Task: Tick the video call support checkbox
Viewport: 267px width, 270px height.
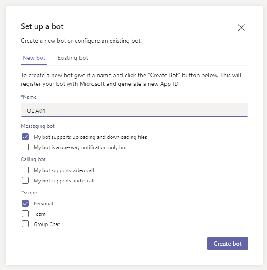Action: pyautogui.click(x=25, y=170)
